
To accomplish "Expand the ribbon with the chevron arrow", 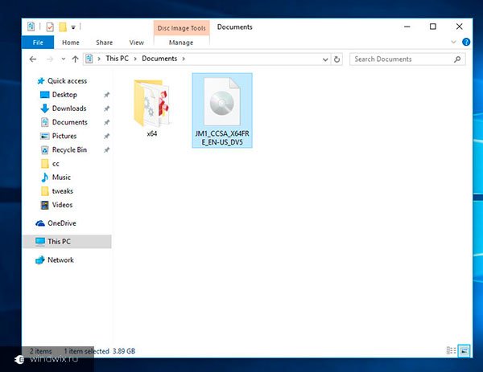I will point(453,42).
